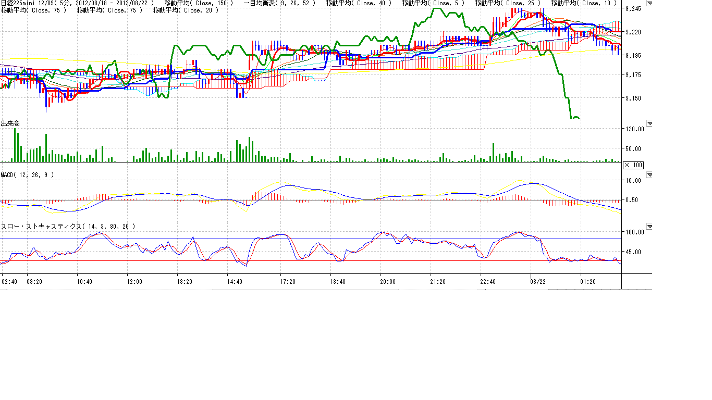The height and width of the screenshot is (400, 712).
Task: Open the MACD panel dropdown arrow
Action: (x=649, y=175)
